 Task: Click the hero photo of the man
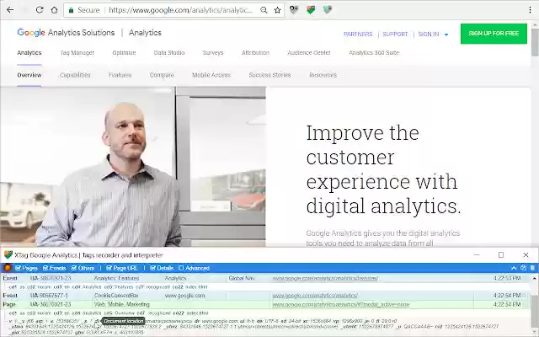(133, 167)
